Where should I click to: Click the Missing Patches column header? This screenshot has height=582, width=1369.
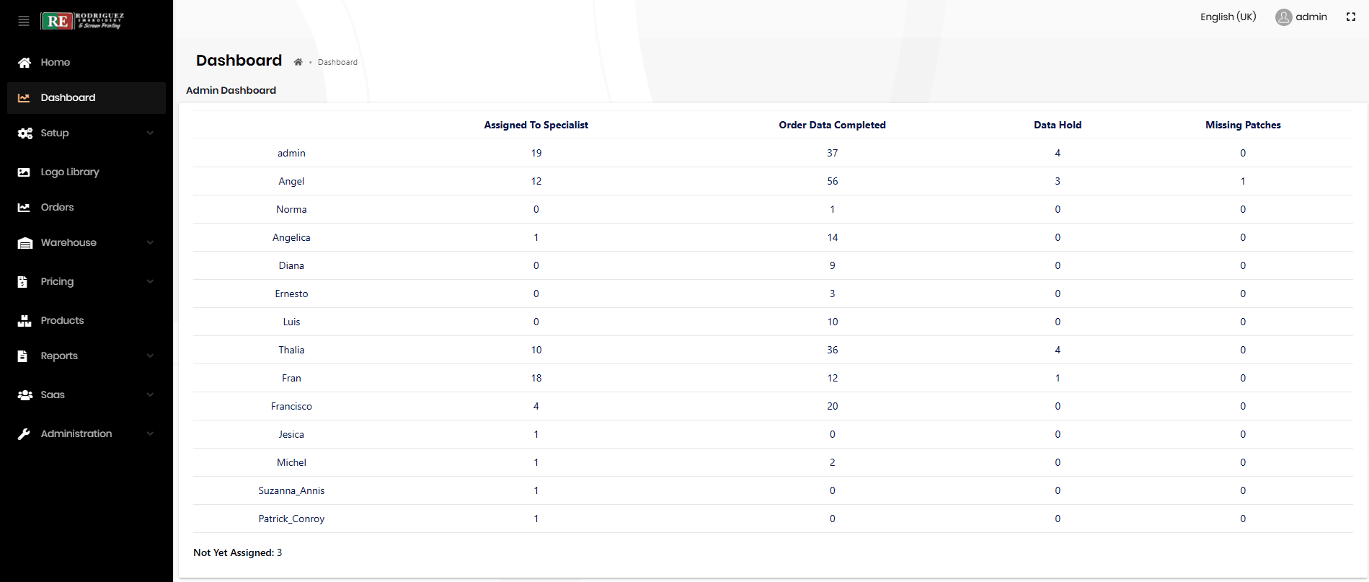click(x=1243, y=125)
